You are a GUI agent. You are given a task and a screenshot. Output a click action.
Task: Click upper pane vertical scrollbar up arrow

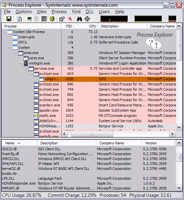tap(179, 26)
